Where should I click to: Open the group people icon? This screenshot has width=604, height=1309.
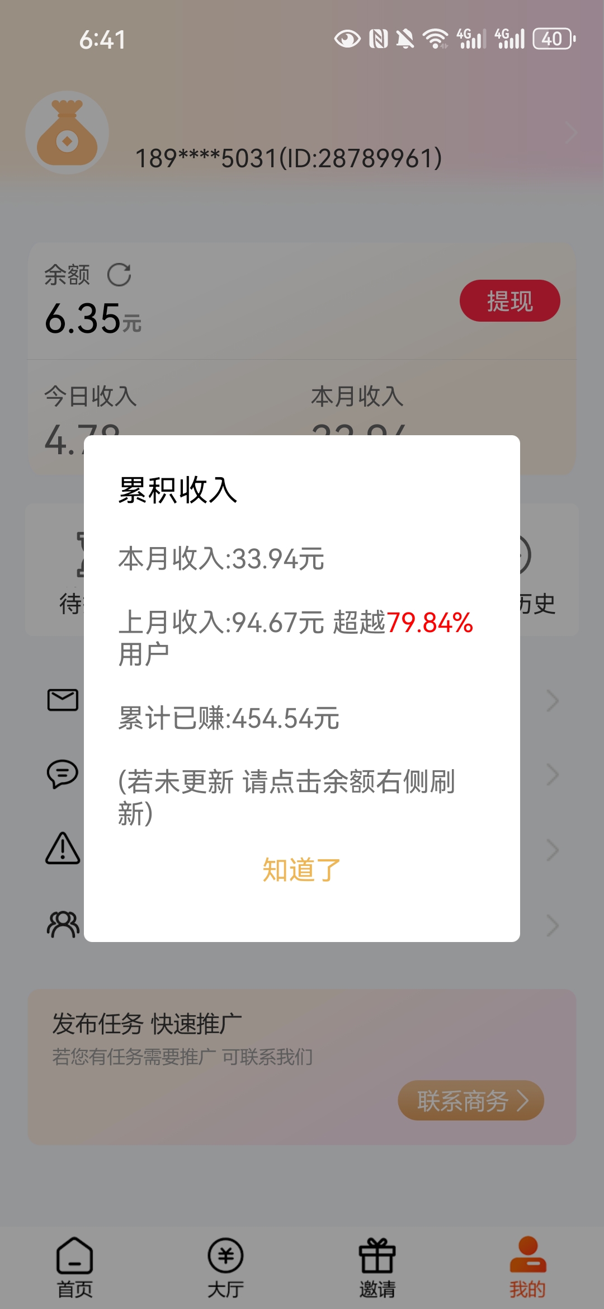(63, 924)
